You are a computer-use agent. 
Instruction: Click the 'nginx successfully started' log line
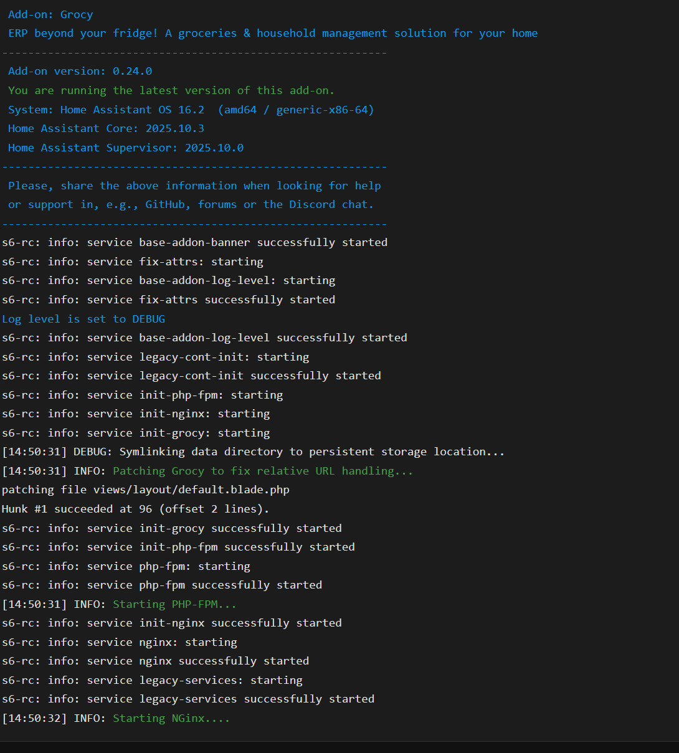coord(155,661)
